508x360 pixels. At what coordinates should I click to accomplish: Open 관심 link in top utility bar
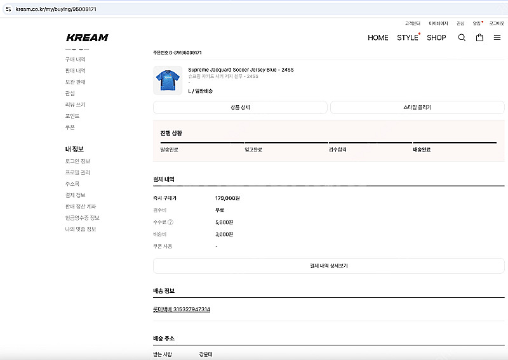460,23
